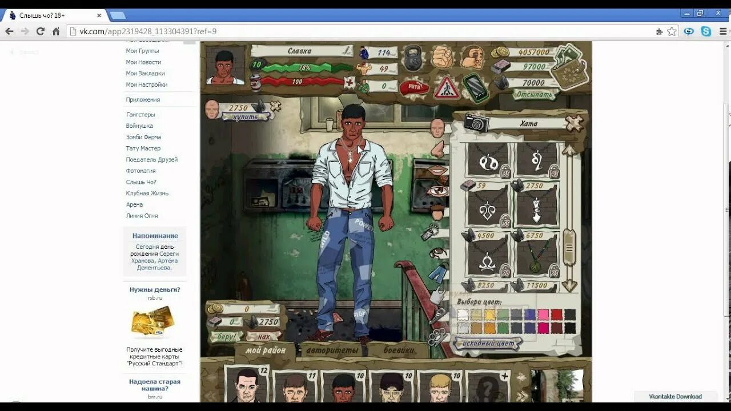Switch to the мой район tab
Viewport: 731px width, 411px height.
click(x=266, y=350)
